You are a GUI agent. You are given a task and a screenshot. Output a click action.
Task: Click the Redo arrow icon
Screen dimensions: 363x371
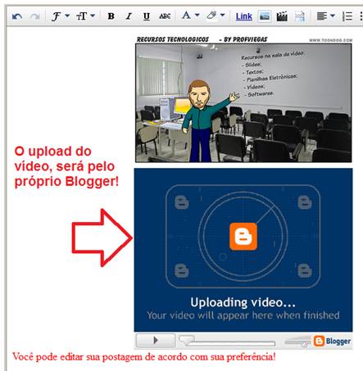point(35,16)
